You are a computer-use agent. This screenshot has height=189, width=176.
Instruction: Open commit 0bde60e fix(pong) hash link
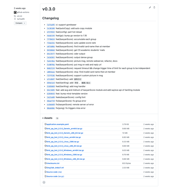click(x=51, y=108)
